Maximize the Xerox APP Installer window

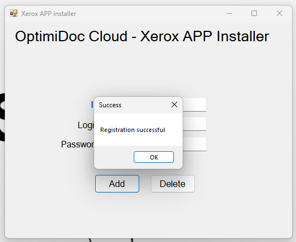(254, 13)
